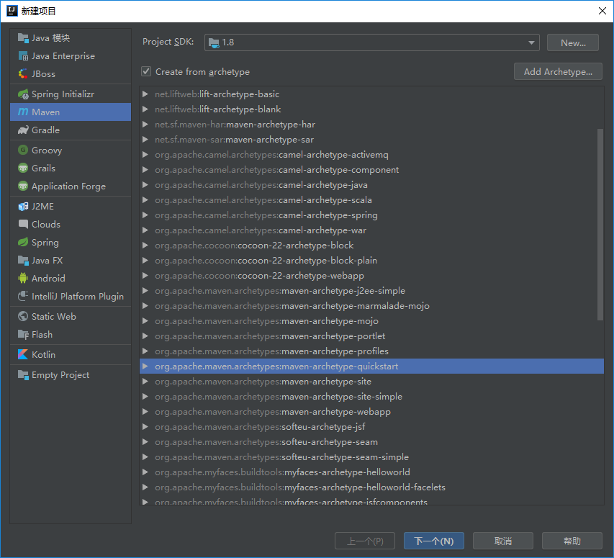
Task: Expand the maven-archetype-webapp node arrow
Action: [x=145, y=412]
